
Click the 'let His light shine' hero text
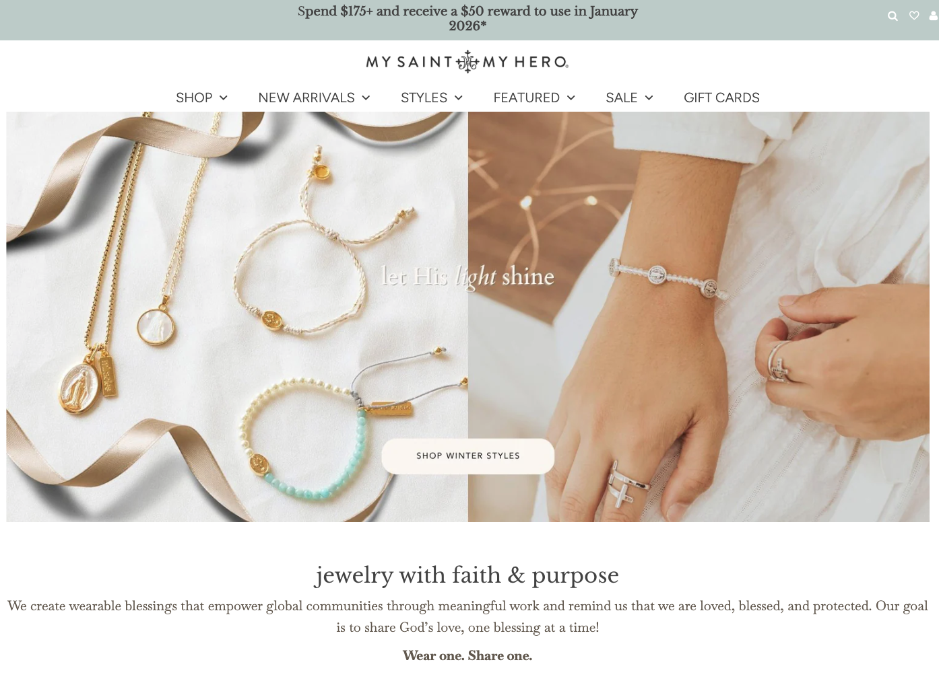click(467, 277)
